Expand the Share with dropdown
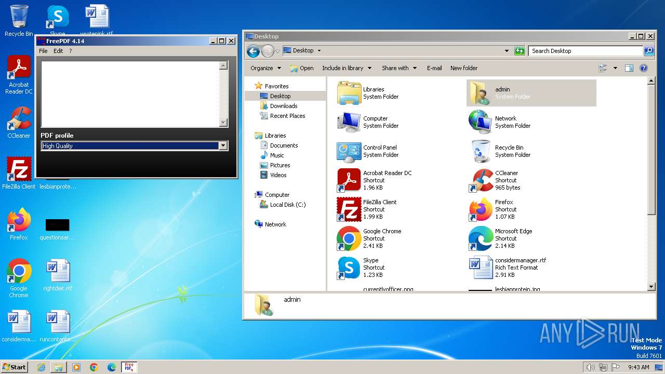Viewport: 665px width, 374px height. pos(399,68)
